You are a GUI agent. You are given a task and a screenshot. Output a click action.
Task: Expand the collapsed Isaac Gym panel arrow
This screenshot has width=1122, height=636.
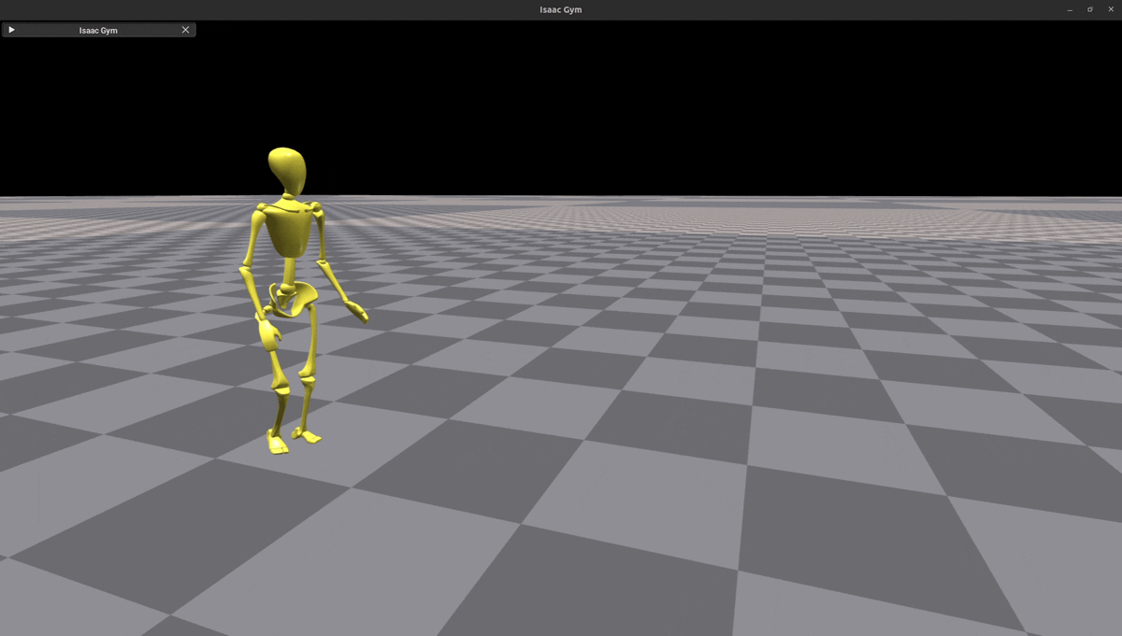click(x=11, y=30)
